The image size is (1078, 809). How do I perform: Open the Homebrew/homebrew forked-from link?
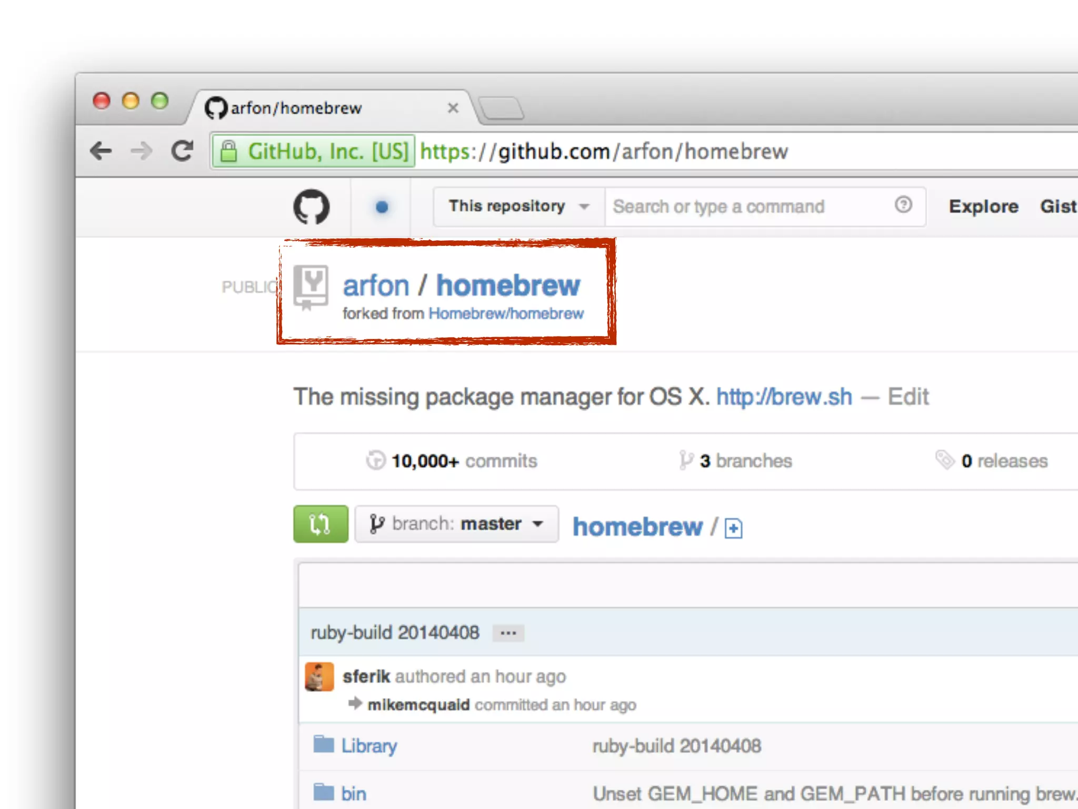pyautogui.click(x=506, y=314)
